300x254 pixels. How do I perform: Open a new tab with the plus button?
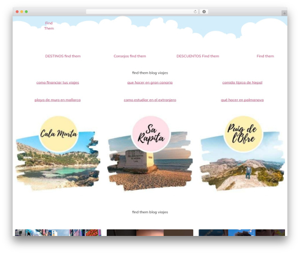[284, 13]
